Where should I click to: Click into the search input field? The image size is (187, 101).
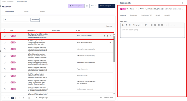[x=16, y=19]
